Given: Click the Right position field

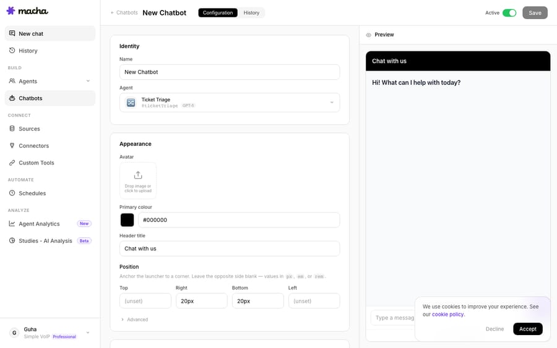Looking at the screenshot, I should [201, 301].
